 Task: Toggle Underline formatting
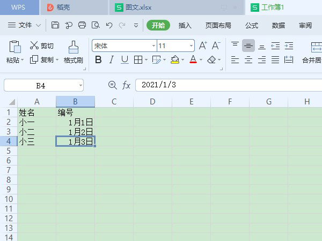pyautogui.click(x=125, y=60)
